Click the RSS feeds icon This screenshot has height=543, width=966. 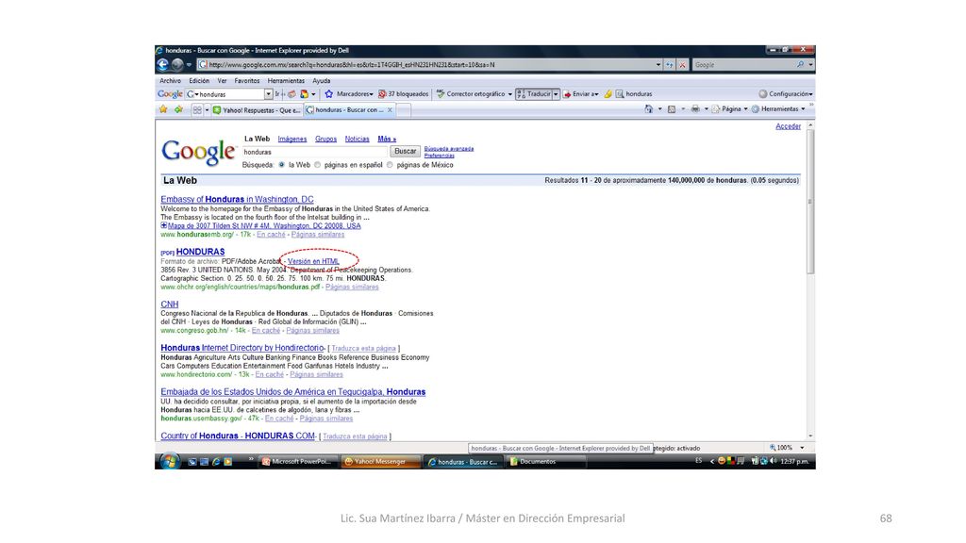point(672,109)
